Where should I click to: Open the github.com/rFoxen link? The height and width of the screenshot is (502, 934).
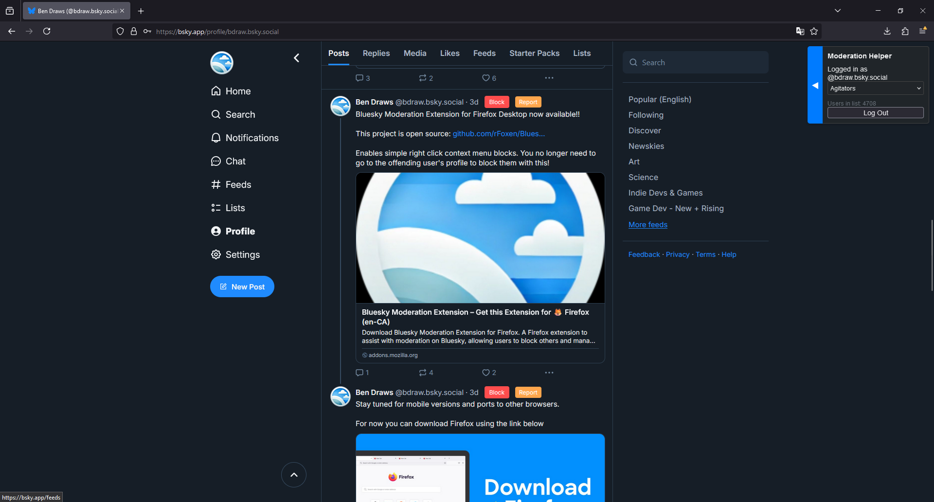[499, 134]
